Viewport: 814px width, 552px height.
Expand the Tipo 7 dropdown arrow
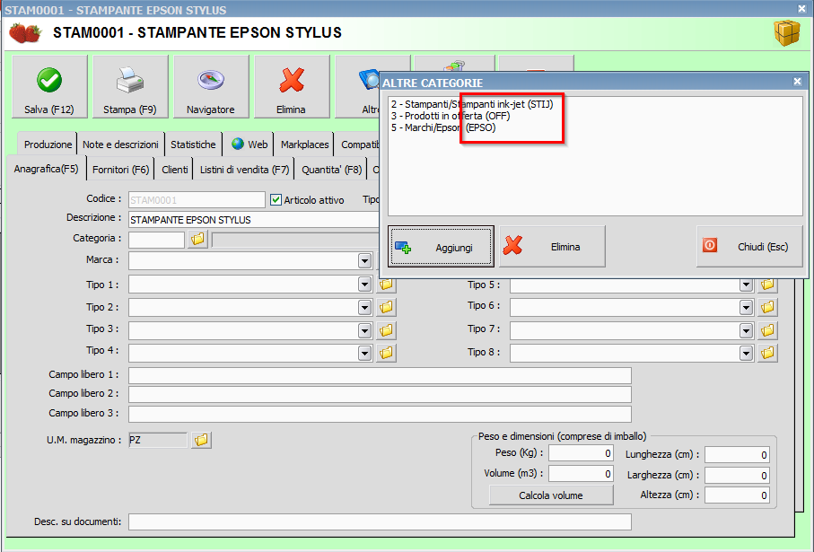(746, 330)
